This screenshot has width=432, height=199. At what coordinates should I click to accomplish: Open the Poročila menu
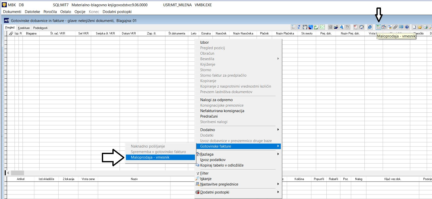point(50,12)
